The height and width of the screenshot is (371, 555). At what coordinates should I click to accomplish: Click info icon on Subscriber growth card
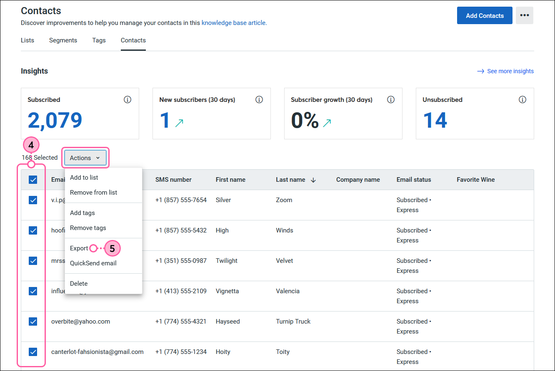(x=391, y=100)
